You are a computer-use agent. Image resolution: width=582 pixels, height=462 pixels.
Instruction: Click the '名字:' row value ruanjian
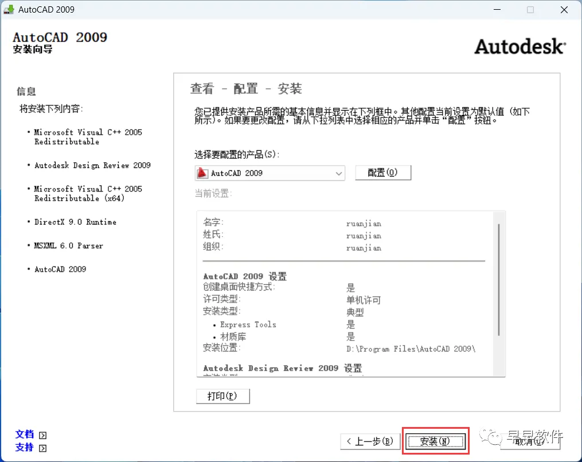click(x=364, y=224)
